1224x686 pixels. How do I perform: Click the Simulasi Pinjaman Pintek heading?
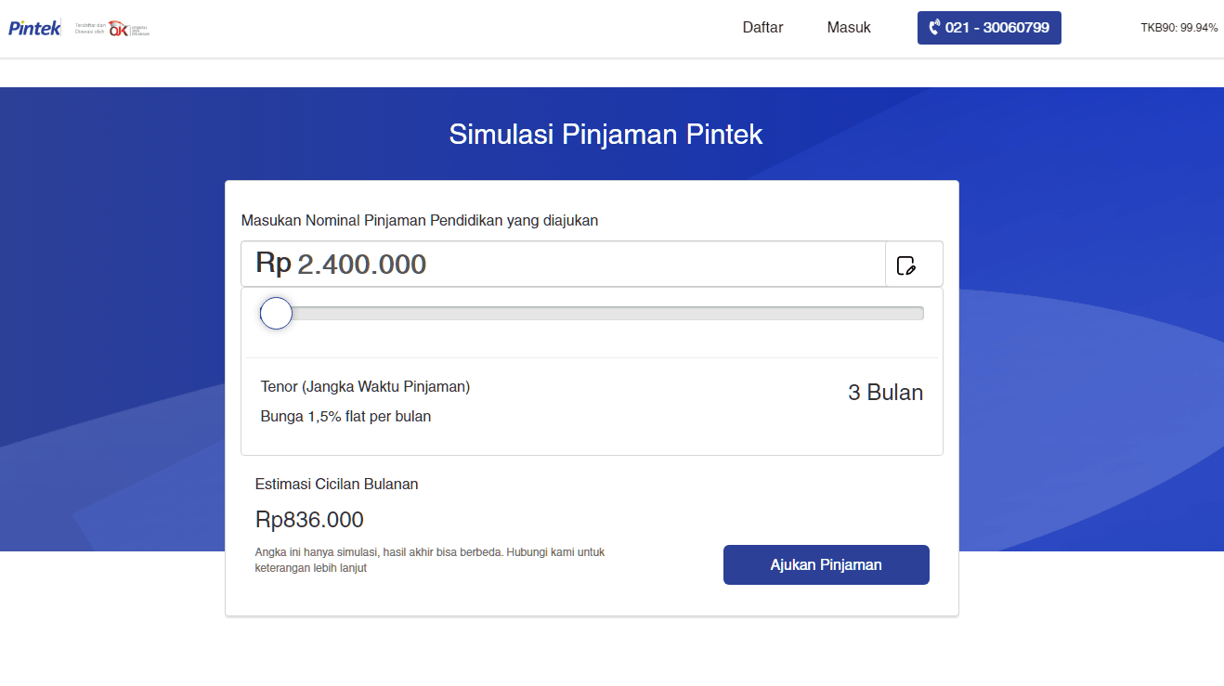pos(605,135)
